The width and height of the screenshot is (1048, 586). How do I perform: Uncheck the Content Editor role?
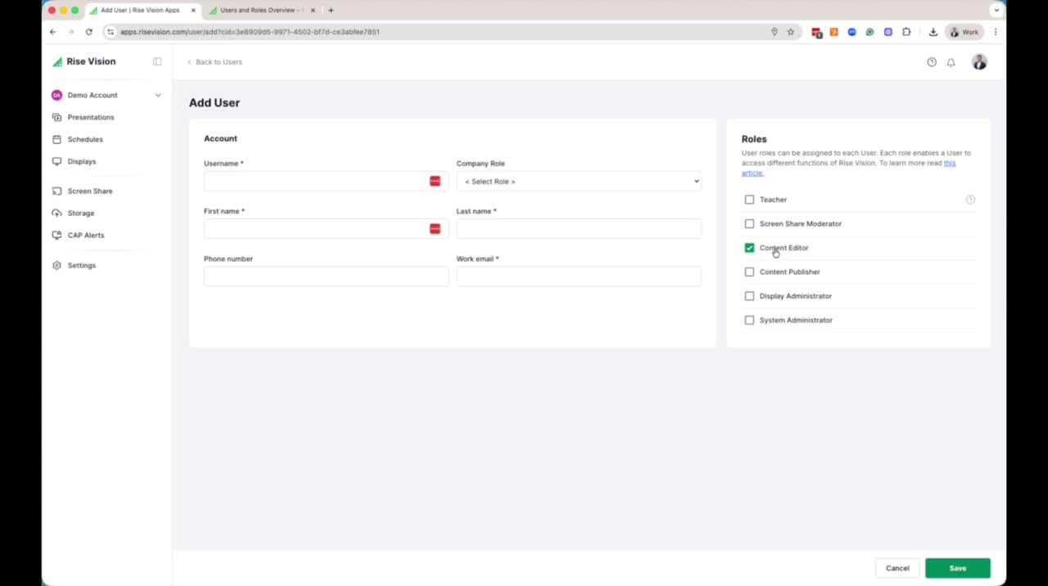[749, 248]
